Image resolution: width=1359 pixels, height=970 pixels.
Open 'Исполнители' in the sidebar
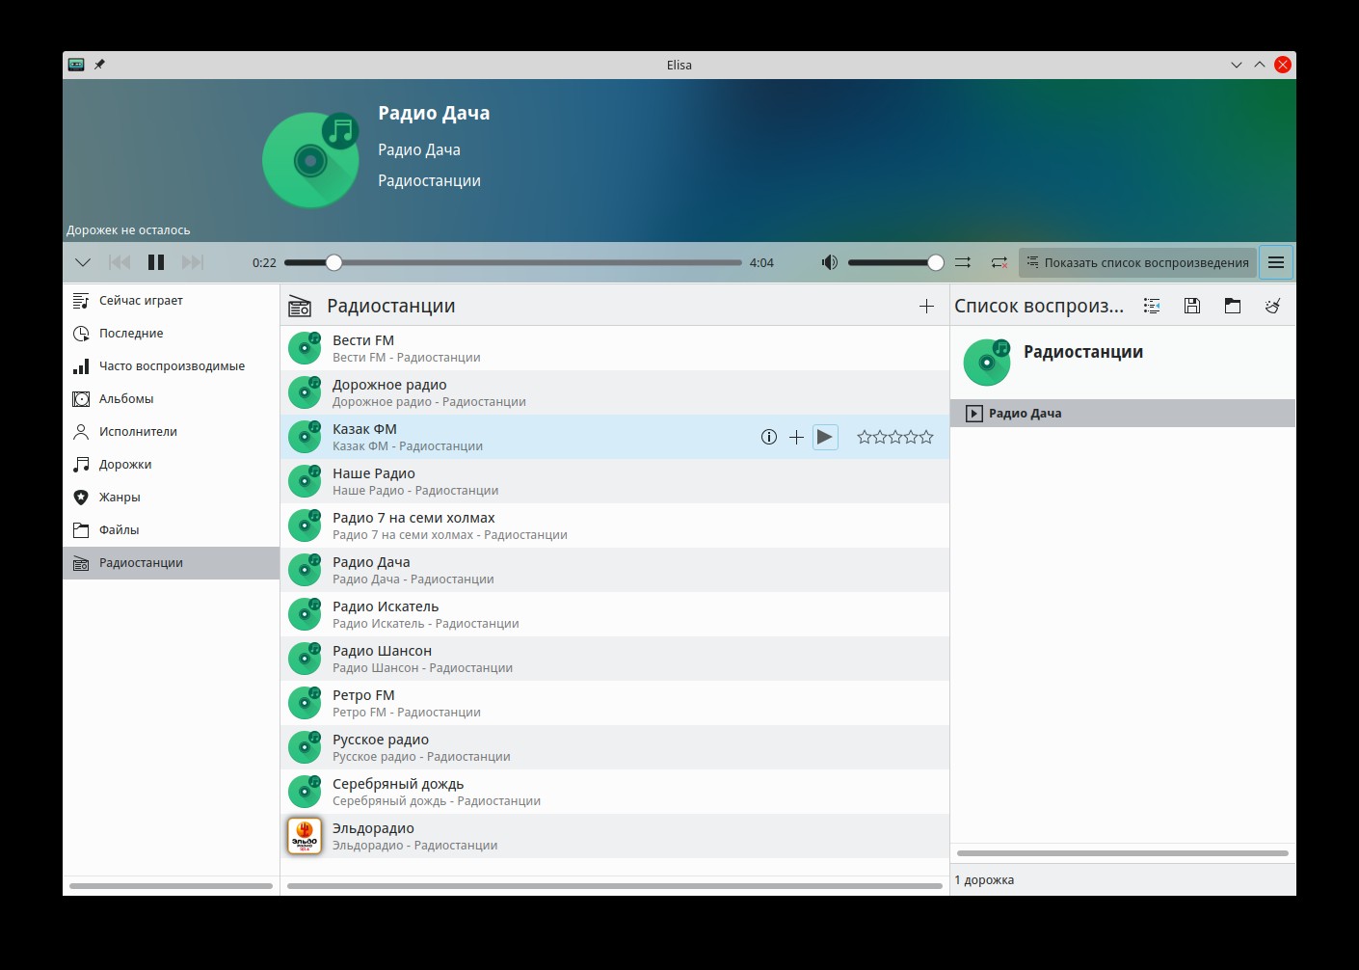tap(172, 432)
